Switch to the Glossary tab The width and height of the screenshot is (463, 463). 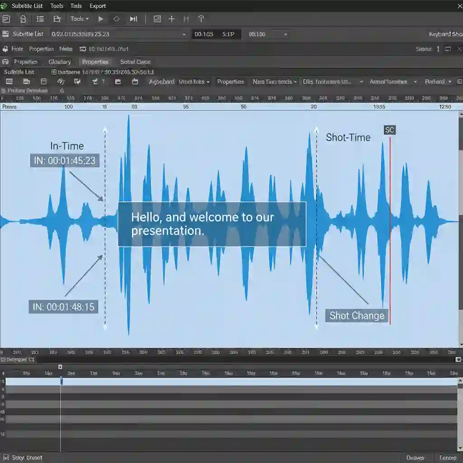coord(61,61)
